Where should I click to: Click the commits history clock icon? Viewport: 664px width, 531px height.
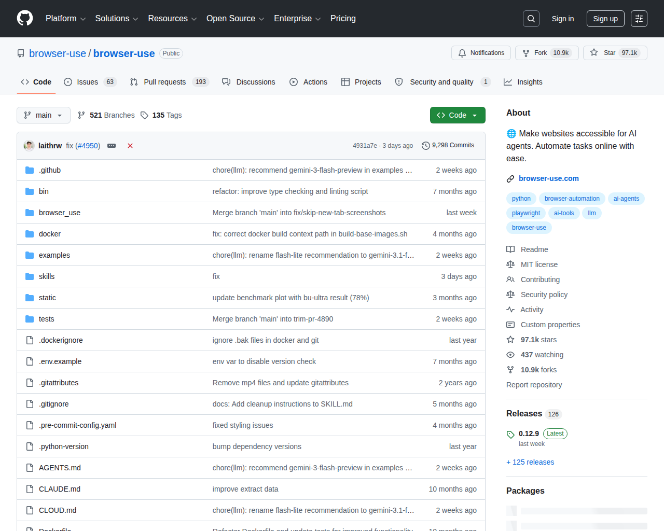coord(426,146)
